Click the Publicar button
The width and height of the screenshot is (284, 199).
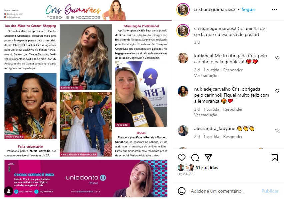(270, 191)
